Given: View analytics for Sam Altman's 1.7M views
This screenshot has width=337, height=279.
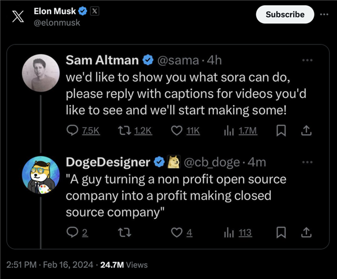Looking at the screenshot, I should point(230,130).
